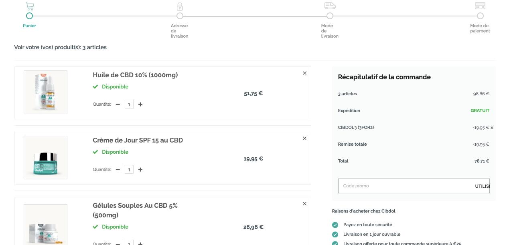Click the padlock icon above Adresse de livraison

pos(180,6)
